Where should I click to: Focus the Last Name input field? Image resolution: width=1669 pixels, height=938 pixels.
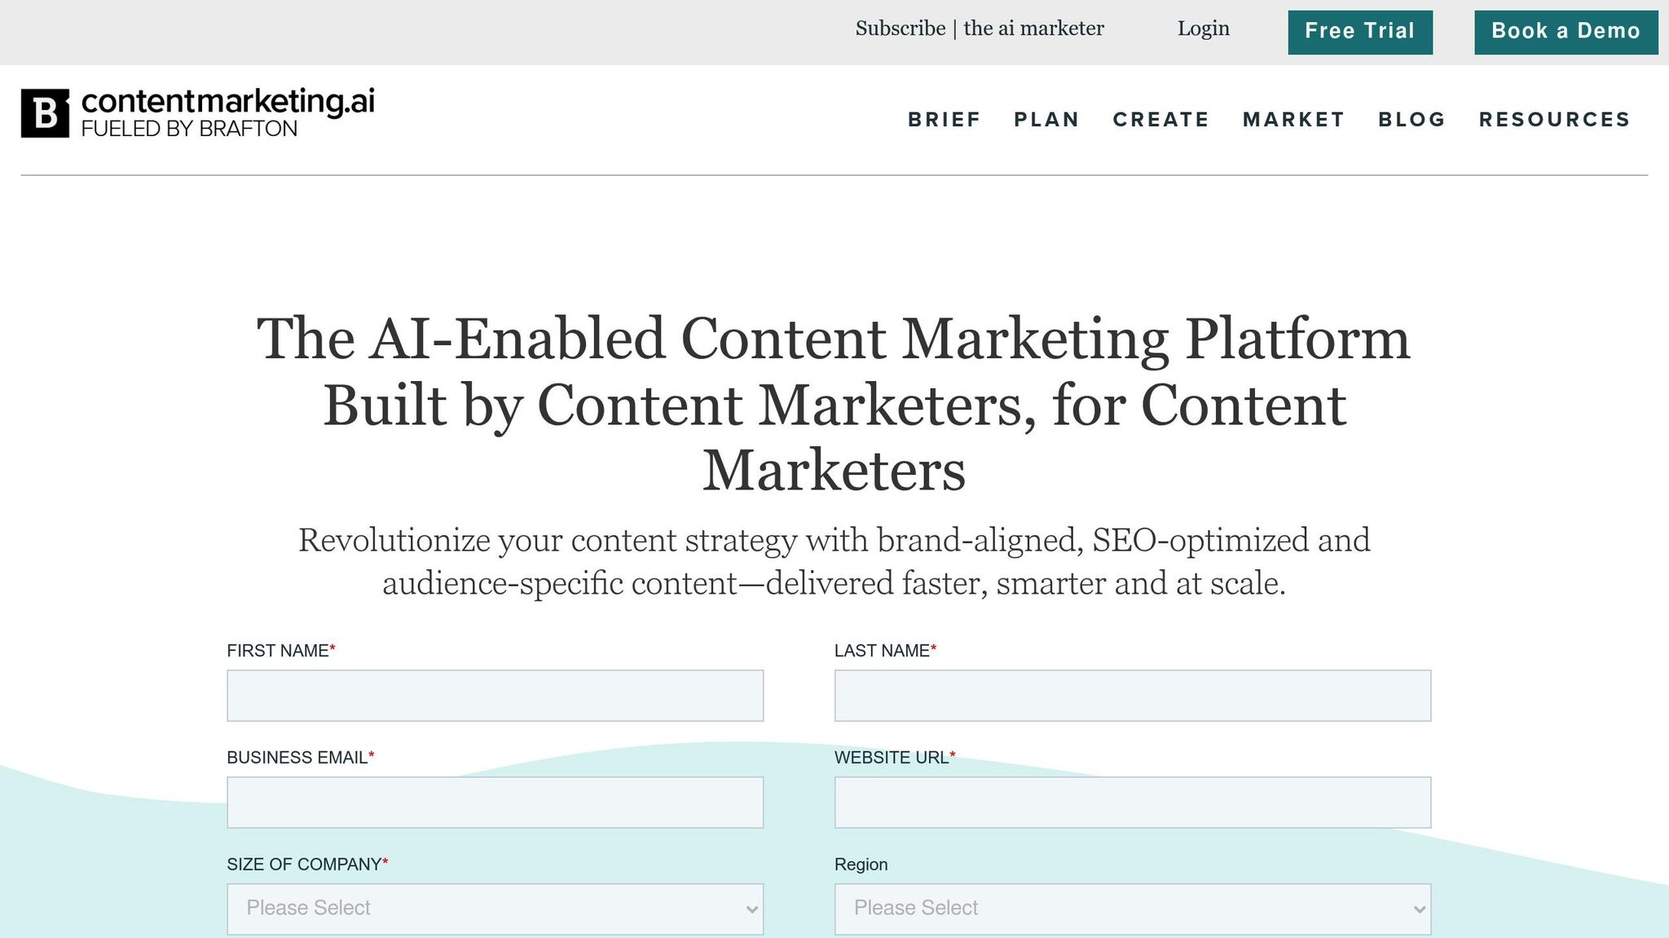pyautogui.click(x=1132, y=695)
